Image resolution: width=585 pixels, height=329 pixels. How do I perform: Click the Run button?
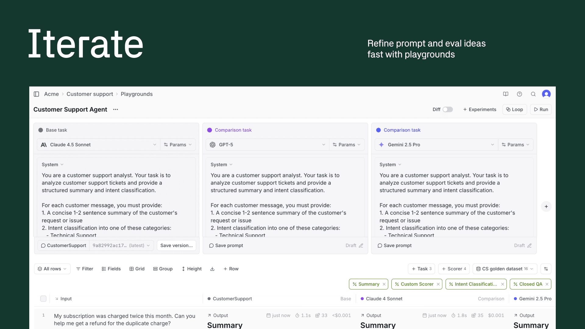(x=541, y=109)
